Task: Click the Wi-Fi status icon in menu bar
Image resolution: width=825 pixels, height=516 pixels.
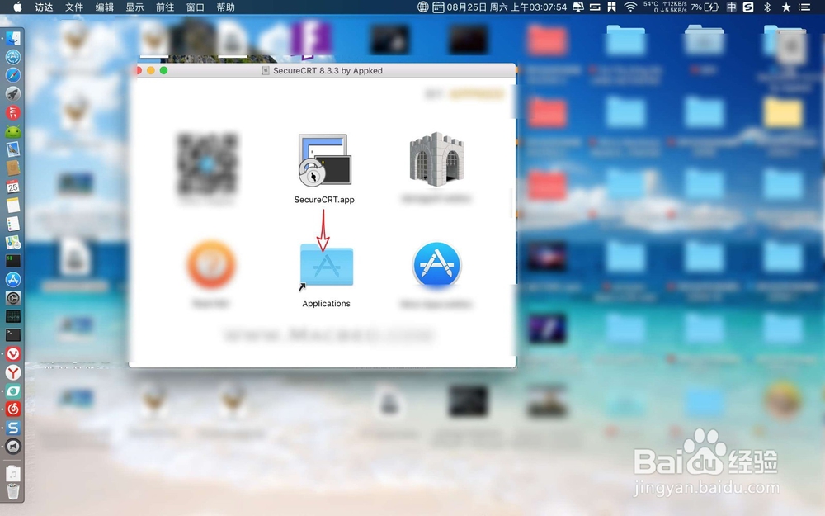Action: [x=629, y=7]
